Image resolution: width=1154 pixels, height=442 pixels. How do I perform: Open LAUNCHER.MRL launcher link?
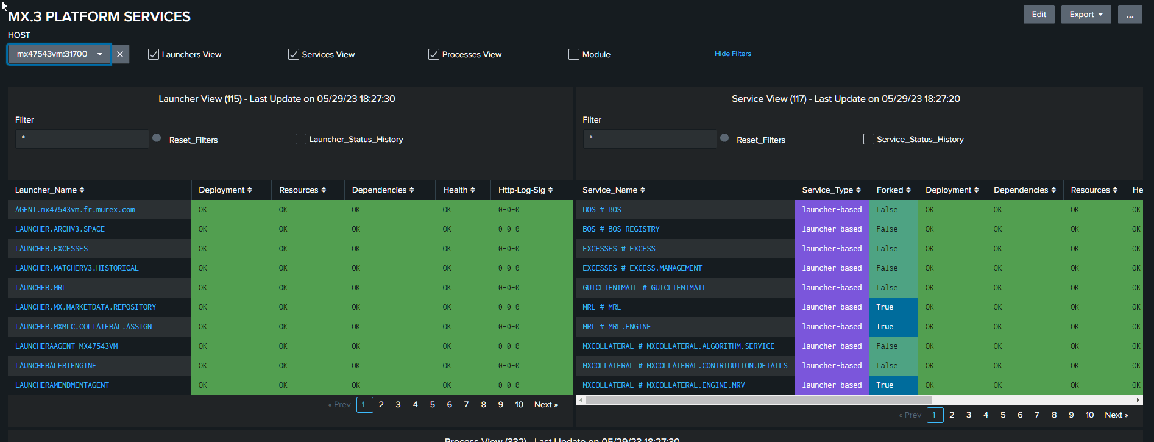[x=40, y=287]
